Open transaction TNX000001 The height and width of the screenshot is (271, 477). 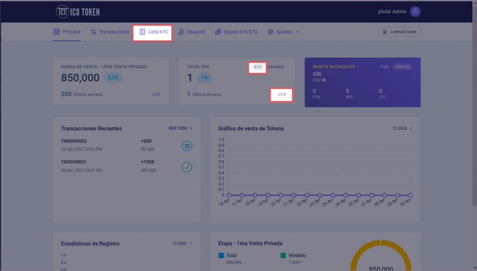click(74, 162)
